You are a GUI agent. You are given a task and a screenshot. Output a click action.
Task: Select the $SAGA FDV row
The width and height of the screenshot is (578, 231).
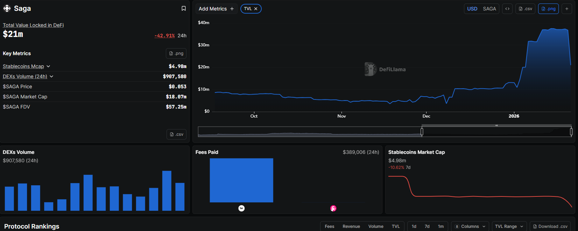(94, 107)
